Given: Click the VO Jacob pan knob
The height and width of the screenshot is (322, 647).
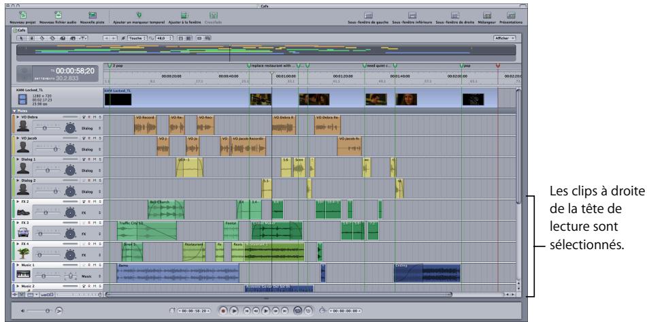Looking at the screenshot, I should tap(71, 148).
